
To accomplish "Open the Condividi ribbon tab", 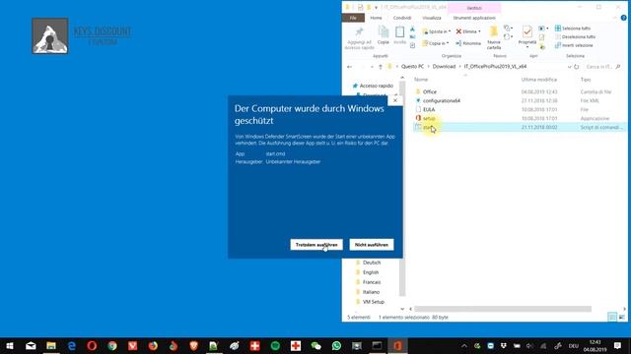I will (x=402, y=18).
